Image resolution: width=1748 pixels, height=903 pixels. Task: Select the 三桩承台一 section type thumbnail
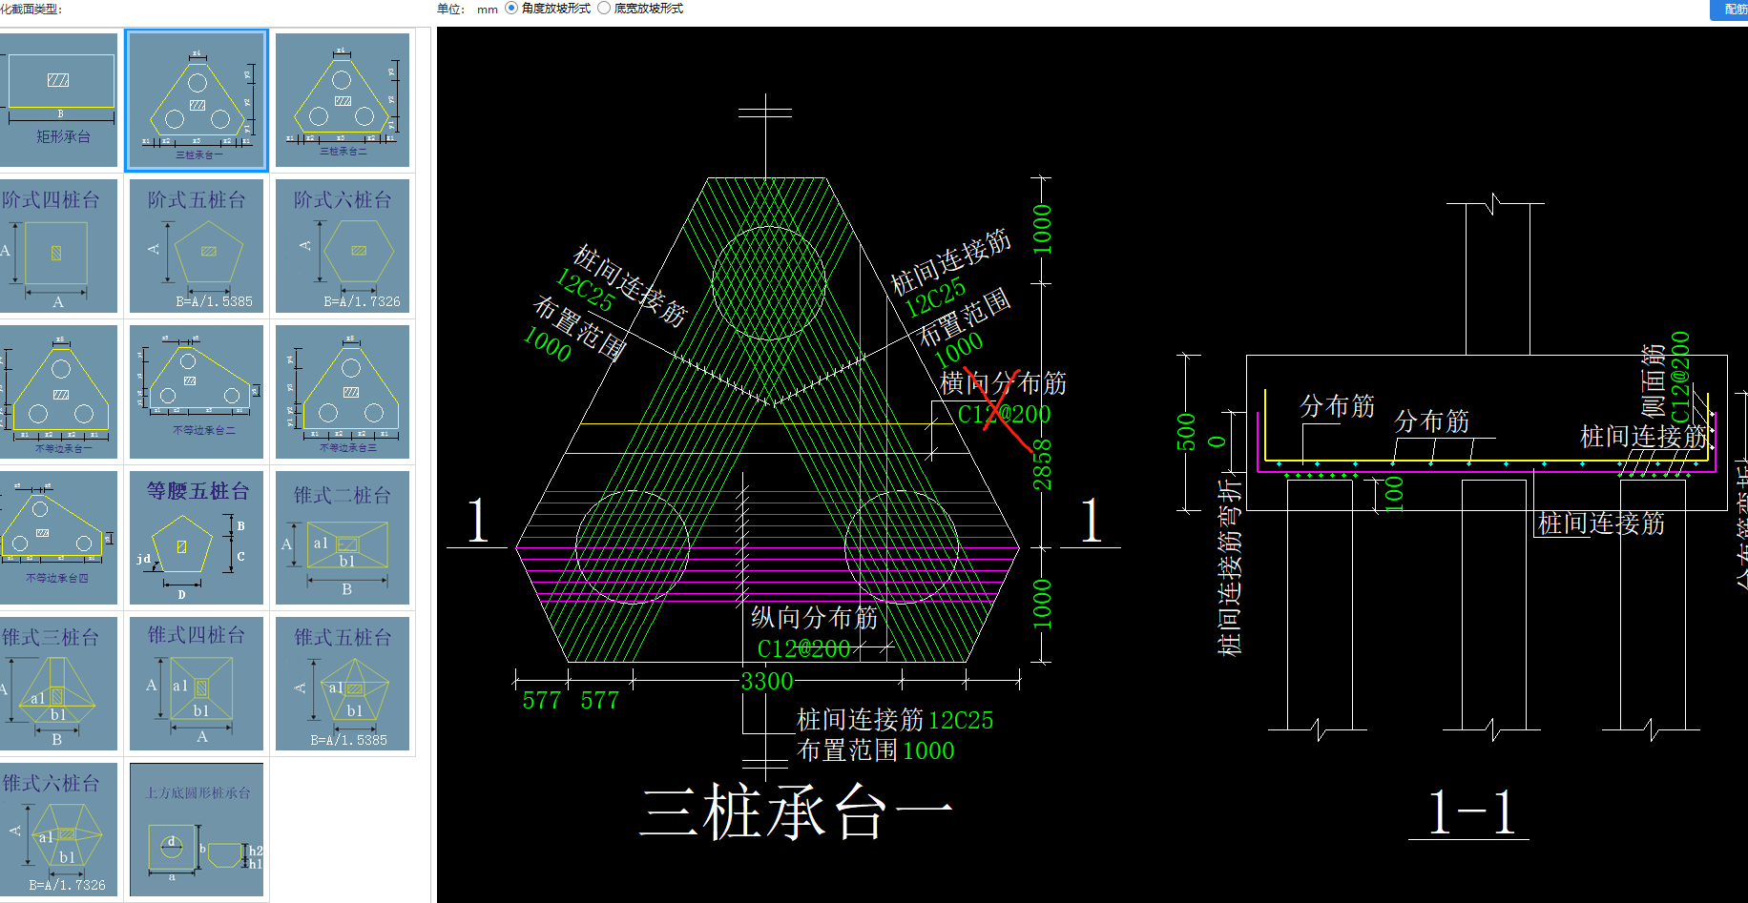click(197, 100)
